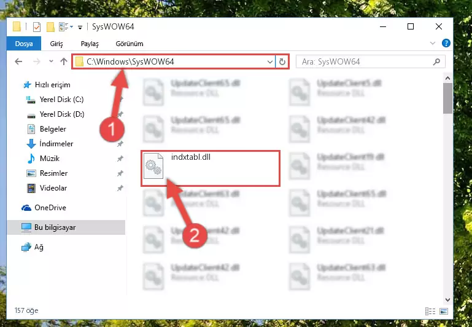Switch to the Giriş ribbon tab

point(56,44)
